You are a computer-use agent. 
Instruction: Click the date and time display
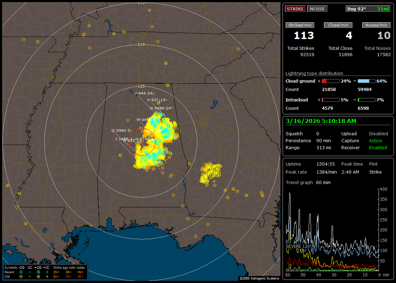tap(320, 121)
